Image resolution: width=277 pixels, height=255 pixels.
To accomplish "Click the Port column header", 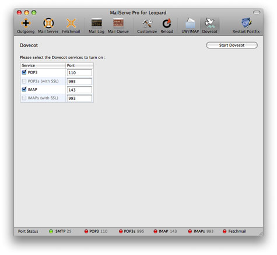I will 79,65.
